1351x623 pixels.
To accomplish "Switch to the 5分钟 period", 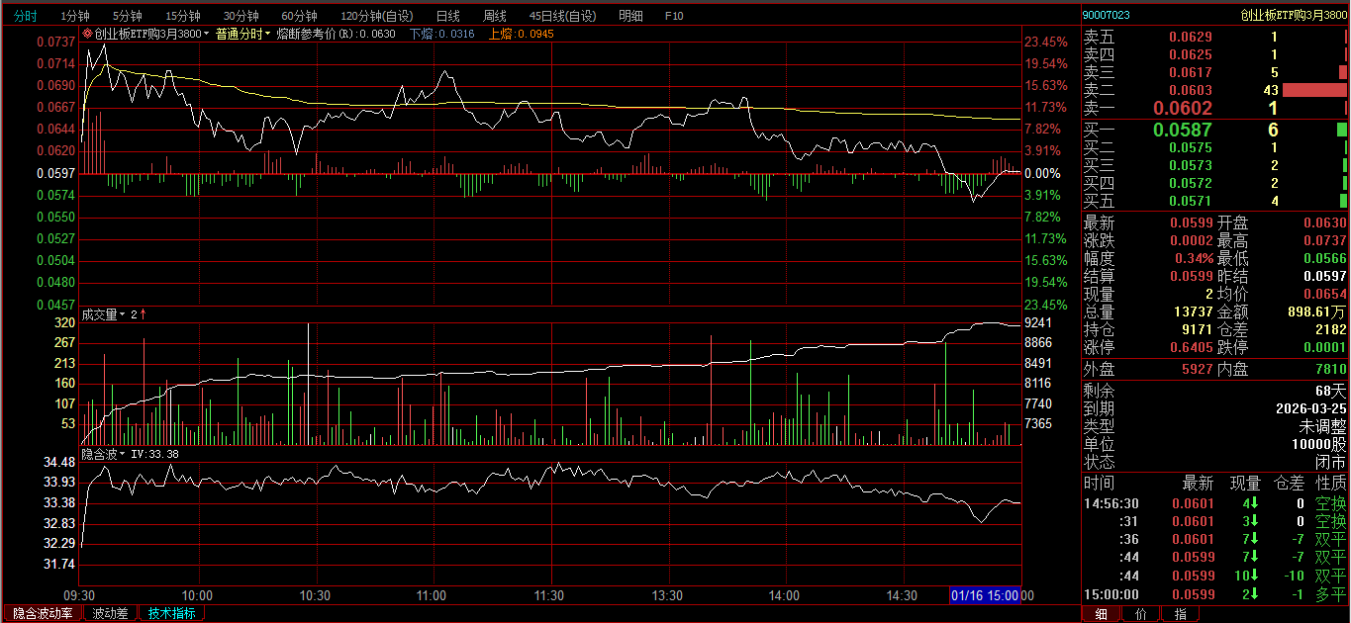I will coord(127,16).
